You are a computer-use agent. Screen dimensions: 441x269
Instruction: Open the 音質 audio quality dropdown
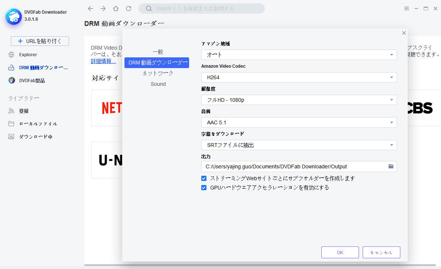pos(299,122)
